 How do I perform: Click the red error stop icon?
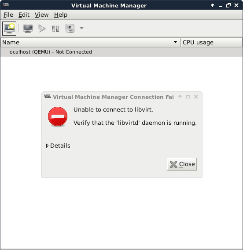pos(58,116)
